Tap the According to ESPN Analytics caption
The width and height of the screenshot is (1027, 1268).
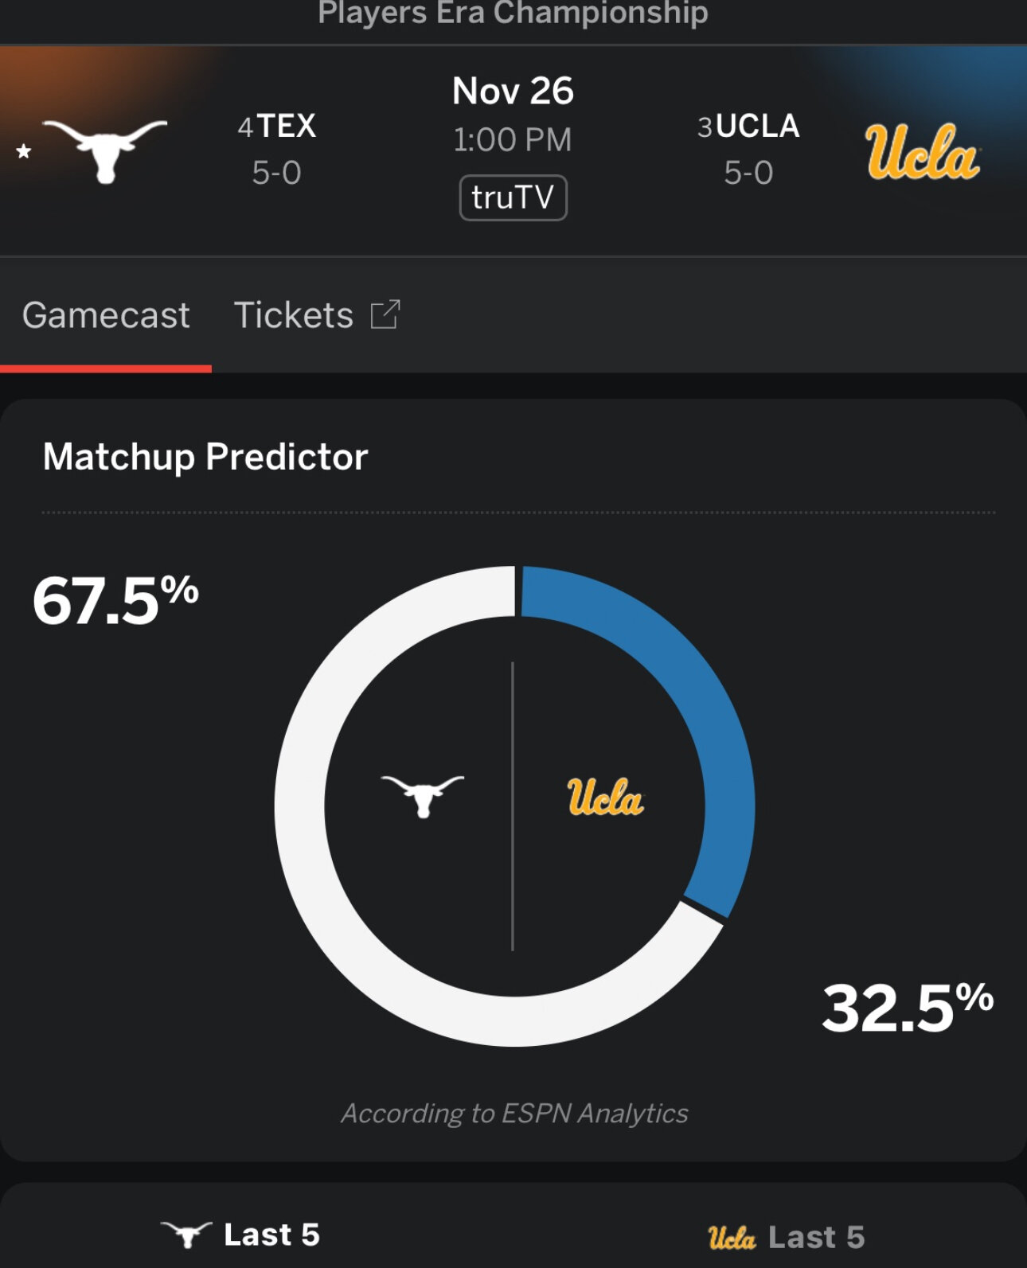(514, 1113)
